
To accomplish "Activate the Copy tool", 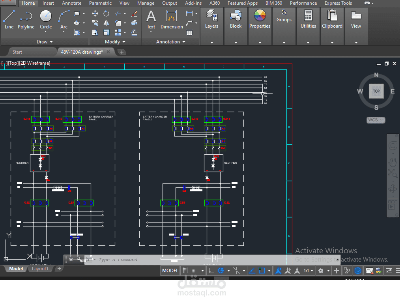I will point(95,23).
